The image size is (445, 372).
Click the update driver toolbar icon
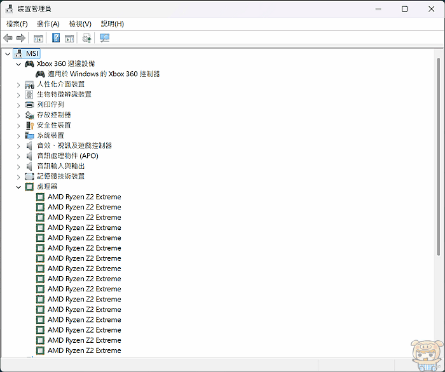coord(87,38)
